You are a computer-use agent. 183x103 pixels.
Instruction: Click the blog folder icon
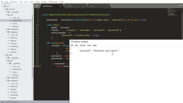click(x=7, y=55)
